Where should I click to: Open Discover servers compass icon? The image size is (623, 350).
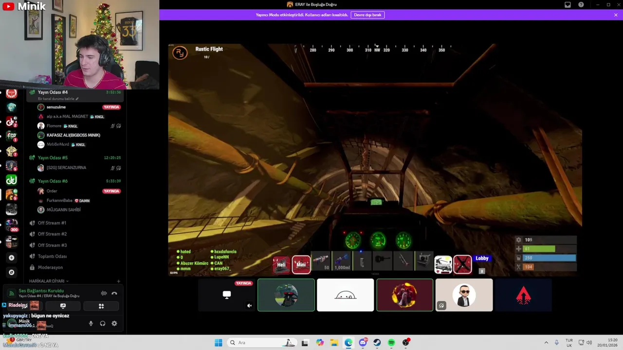point(12,272)
